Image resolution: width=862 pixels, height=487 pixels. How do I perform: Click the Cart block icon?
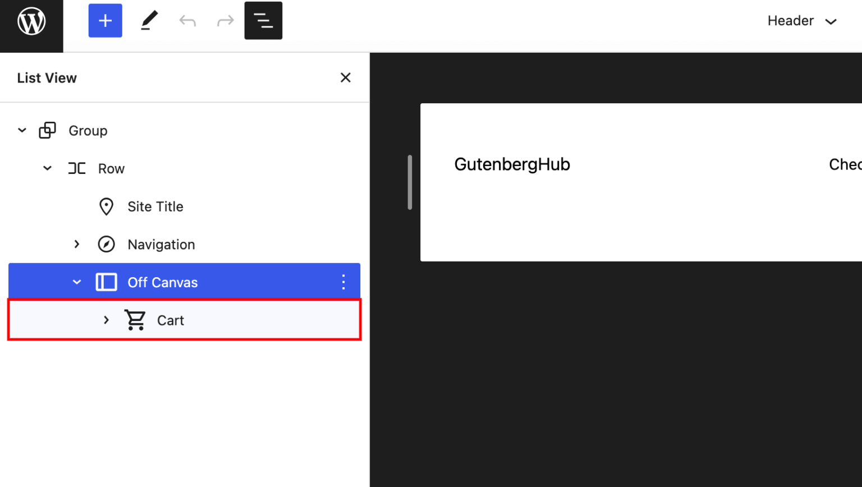point(134,320)
